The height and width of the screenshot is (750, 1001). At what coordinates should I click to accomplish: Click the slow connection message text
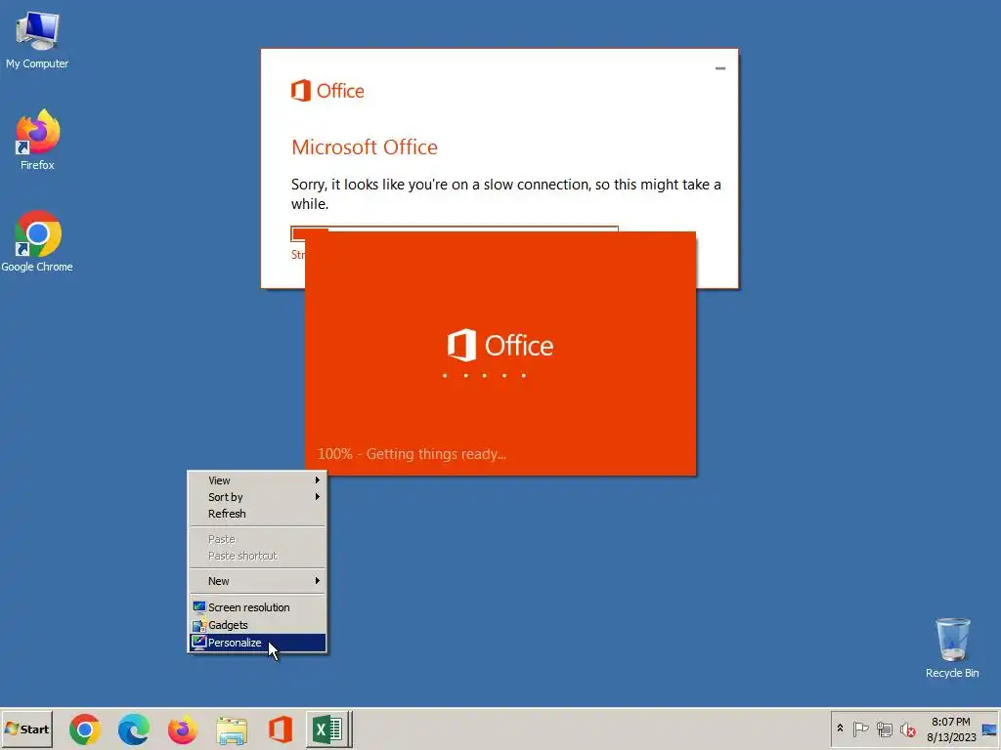click(505, 194)
